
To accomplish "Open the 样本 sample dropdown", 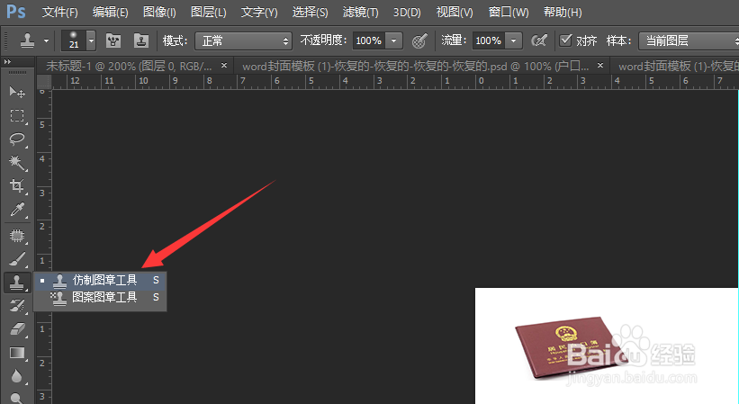I will pyautogui.click(x=689, y=41).
